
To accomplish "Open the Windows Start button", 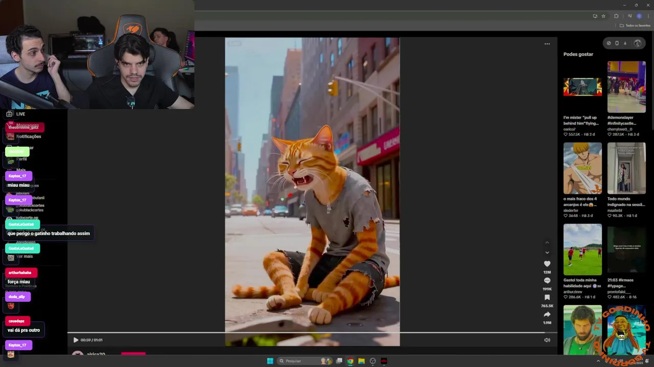I will (x=270, y=361).
